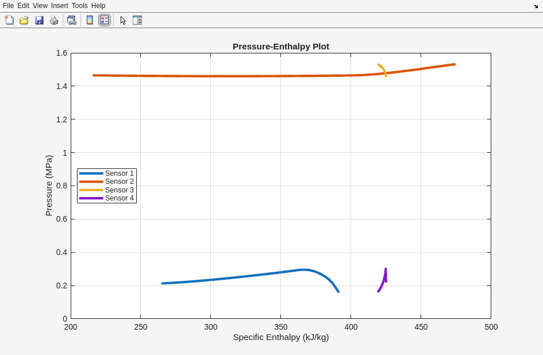Image resolution: width=543 pixels, height=355 pixels.
Task: Click the Pressure (MPa) axis label
Action: click(x=49, y=186)
